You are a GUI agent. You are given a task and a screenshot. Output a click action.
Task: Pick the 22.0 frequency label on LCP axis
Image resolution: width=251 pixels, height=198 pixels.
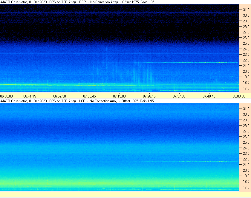(x=246, y=159)
